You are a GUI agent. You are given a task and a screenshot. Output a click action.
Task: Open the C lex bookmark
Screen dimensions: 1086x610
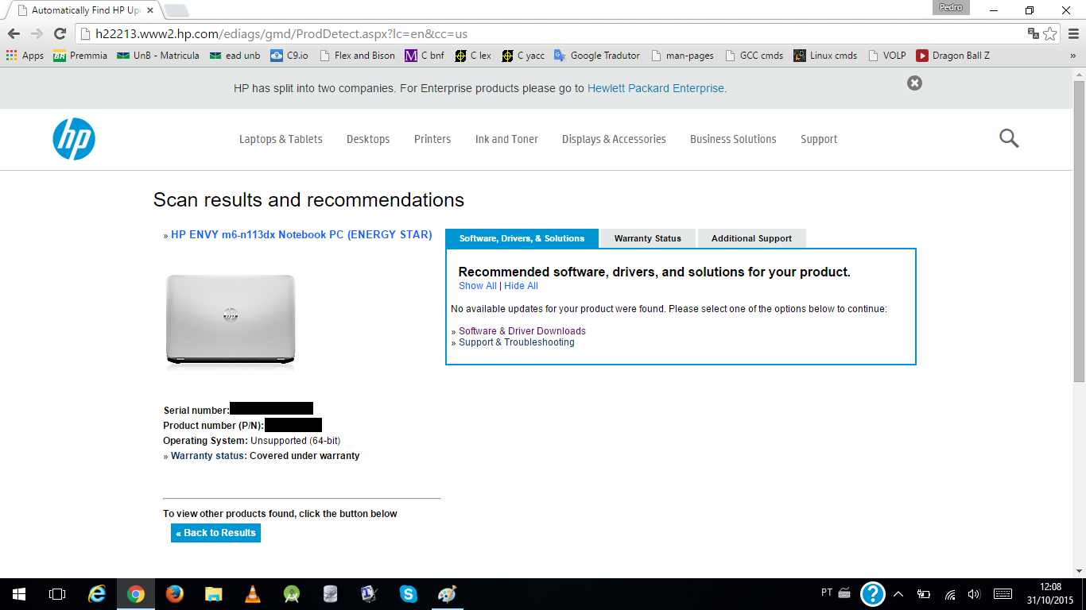pyautogui.click(x=473, y=56)
